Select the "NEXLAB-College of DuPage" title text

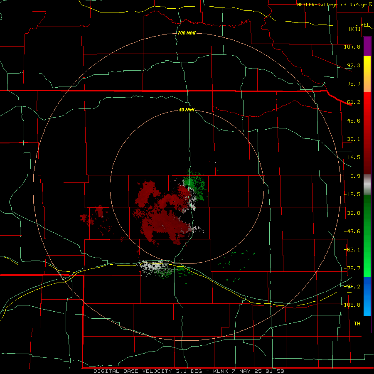[x=332, y=5]
